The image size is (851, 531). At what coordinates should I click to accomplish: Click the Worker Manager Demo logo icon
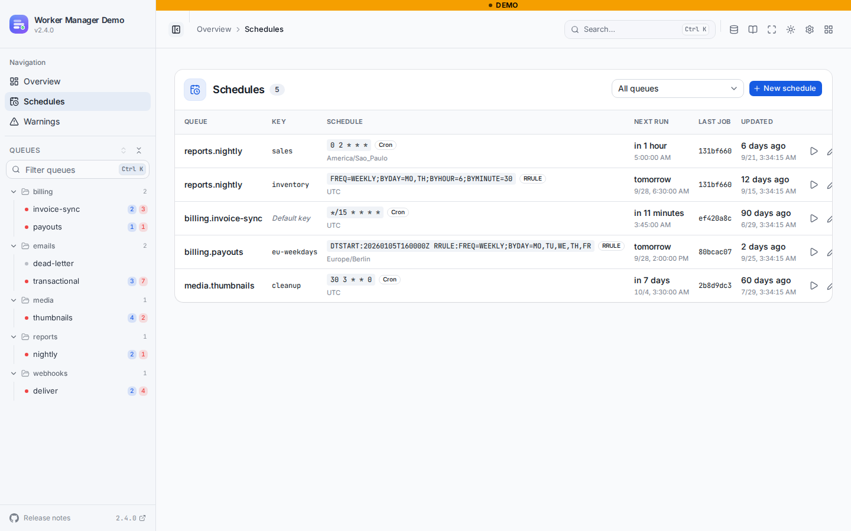coord(19,24)
